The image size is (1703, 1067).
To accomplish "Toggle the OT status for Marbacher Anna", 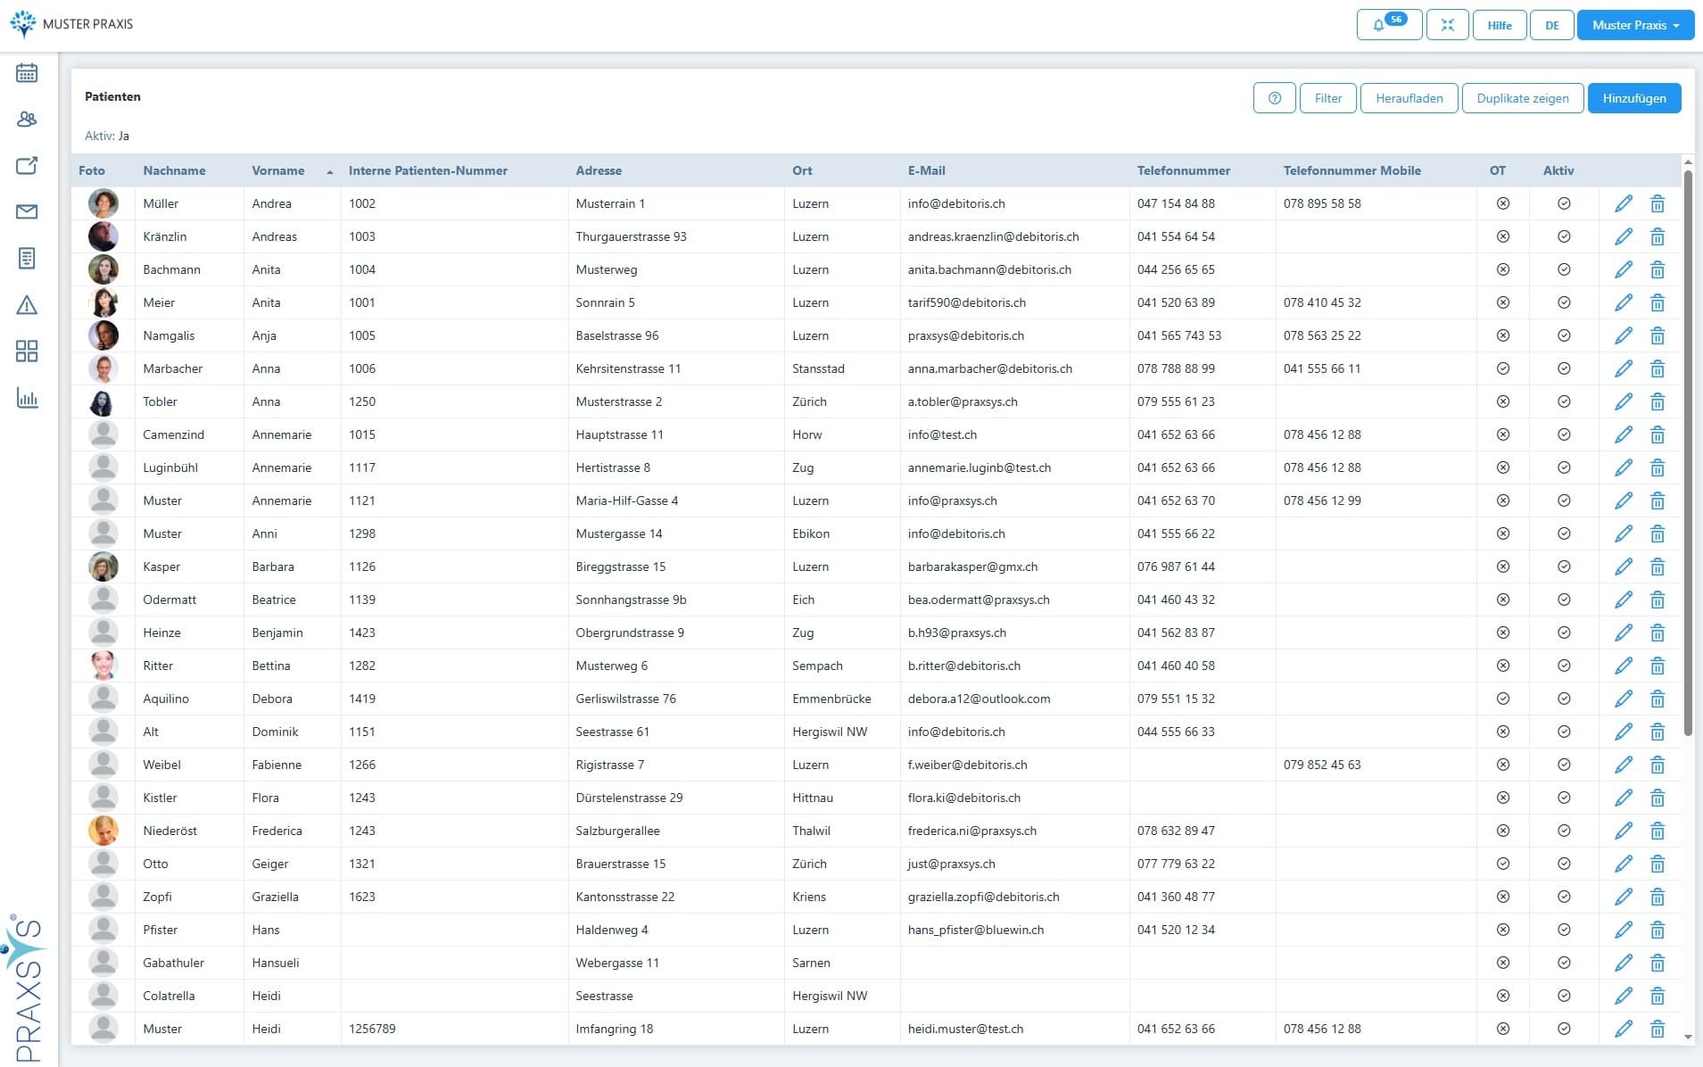I will [x=1503, y=368].
